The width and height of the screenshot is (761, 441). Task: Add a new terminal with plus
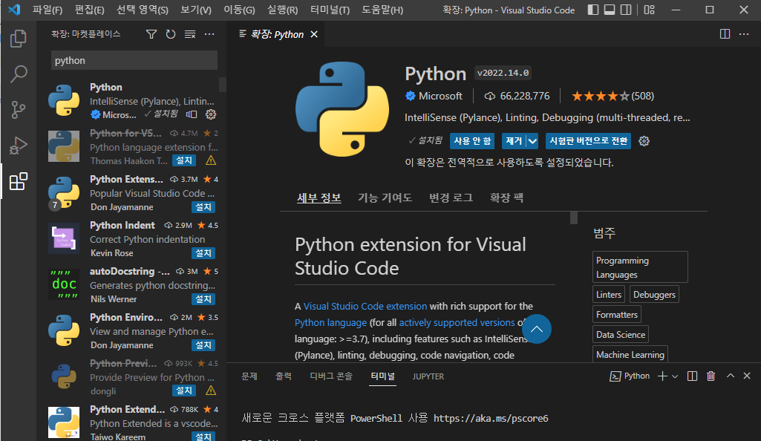[662, 376]
